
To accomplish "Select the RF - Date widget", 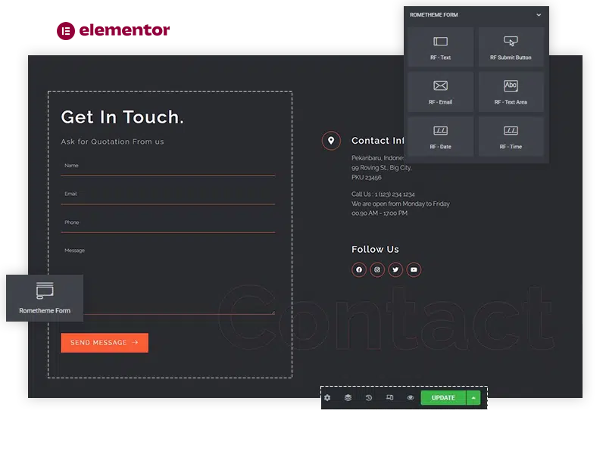I will (440, 136).
